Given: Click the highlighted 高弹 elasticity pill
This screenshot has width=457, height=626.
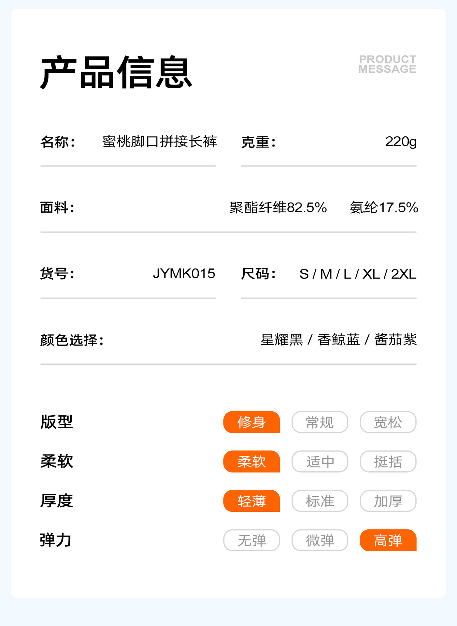Looking at the screenshot, I should 388,541.
